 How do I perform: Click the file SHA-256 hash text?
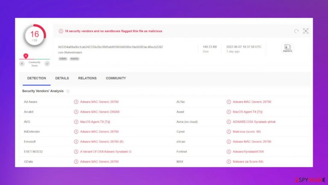click(x=111, y=47)
